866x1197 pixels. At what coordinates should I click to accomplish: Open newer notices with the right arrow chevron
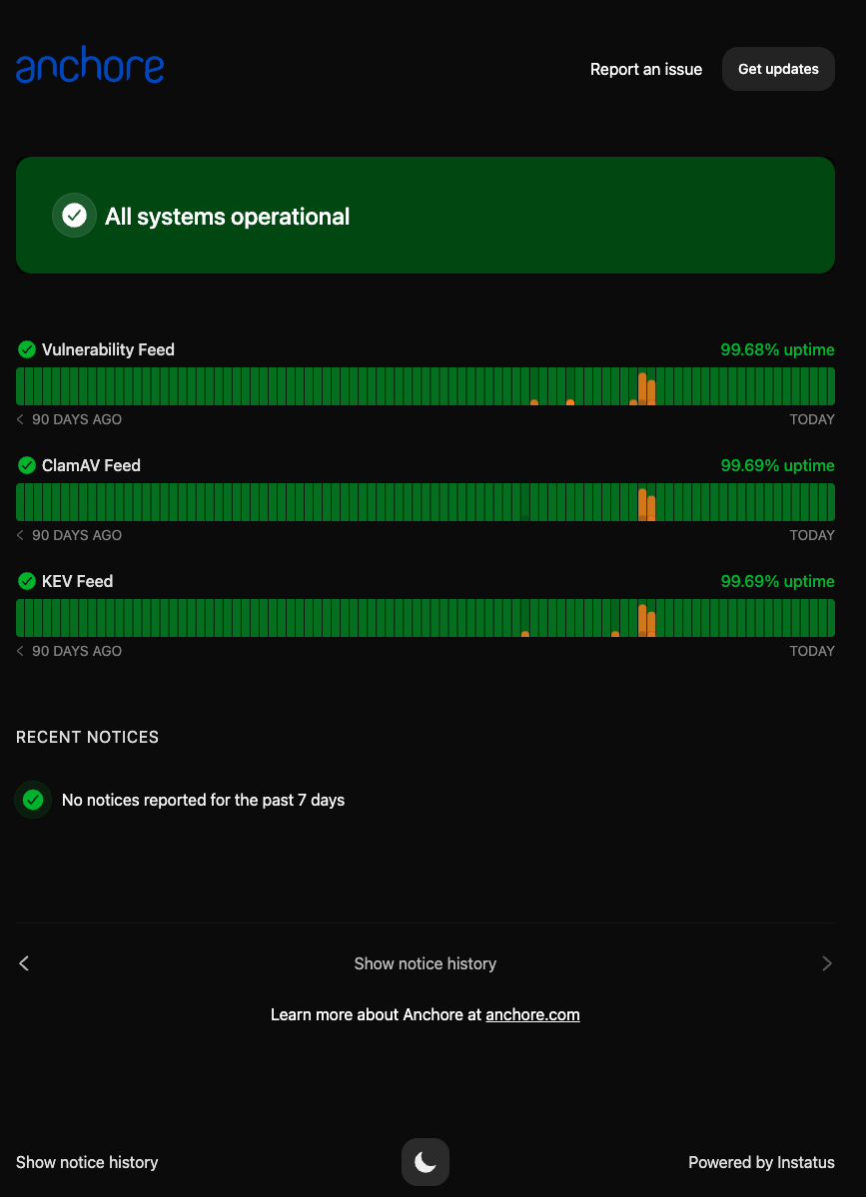[827, 963]
